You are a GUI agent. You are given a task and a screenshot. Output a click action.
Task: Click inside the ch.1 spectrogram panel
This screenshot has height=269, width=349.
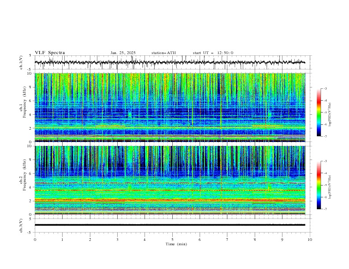(x=170, y=107)
